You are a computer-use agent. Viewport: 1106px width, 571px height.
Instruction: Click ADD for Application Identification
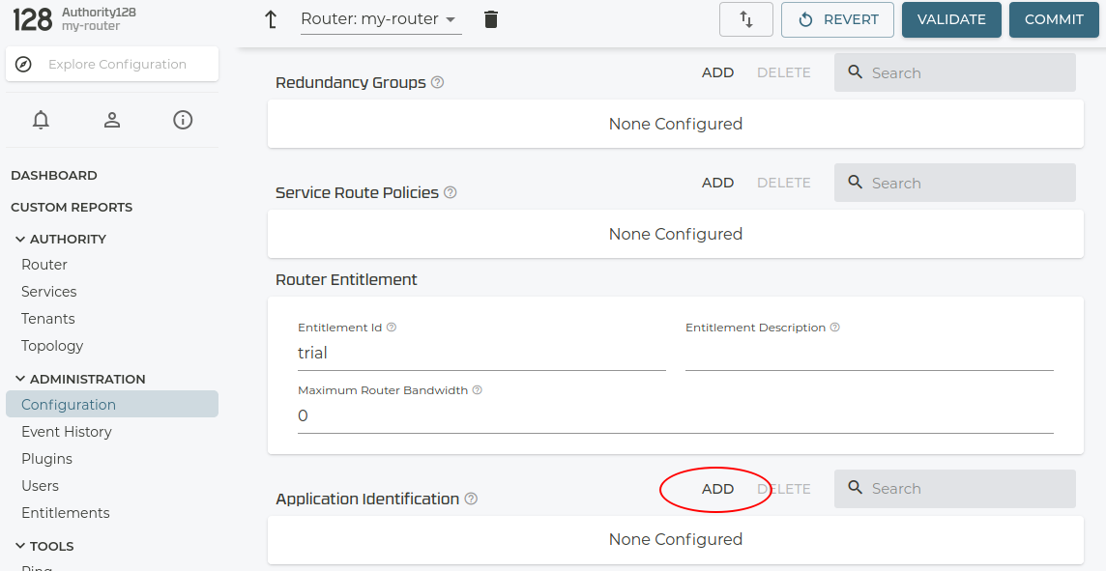coord(717,489)
